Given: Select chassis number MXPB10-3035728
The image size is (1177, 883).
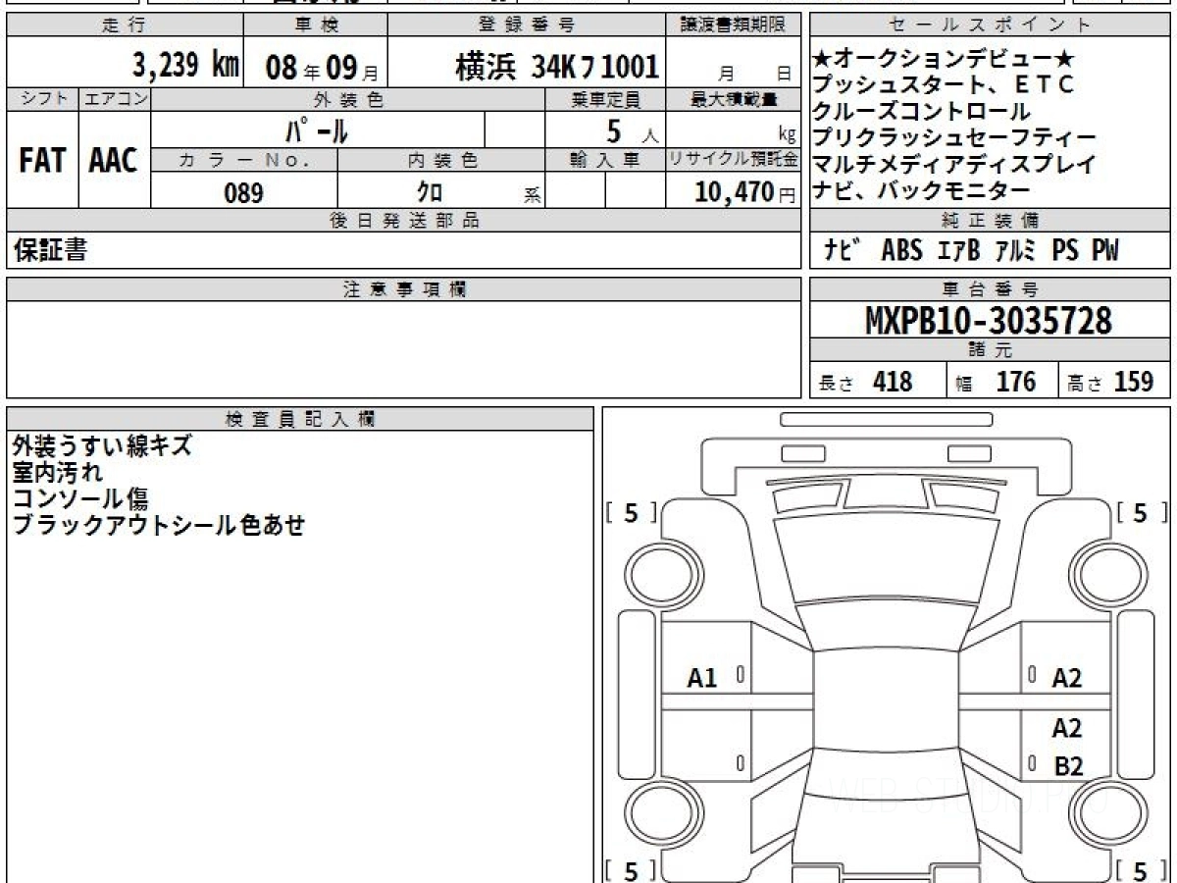Looking at the screenshot, I should point(989,320).
